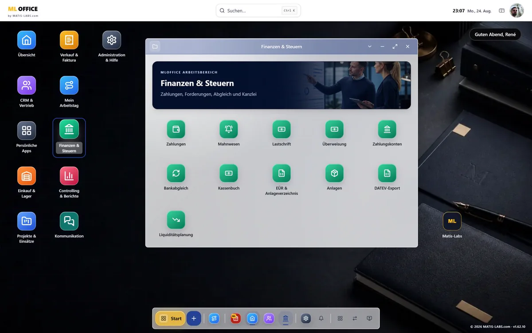Image resolution: width=532 pixels, height=333 pixels.
Task: Open Kommunikation desktop icon
Action: tap(69, 221)
